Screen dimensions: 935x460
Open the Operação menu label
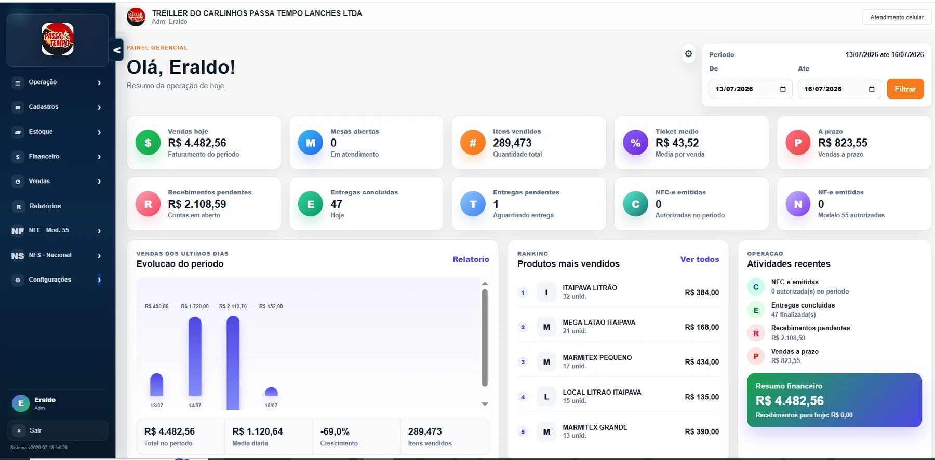43,82
